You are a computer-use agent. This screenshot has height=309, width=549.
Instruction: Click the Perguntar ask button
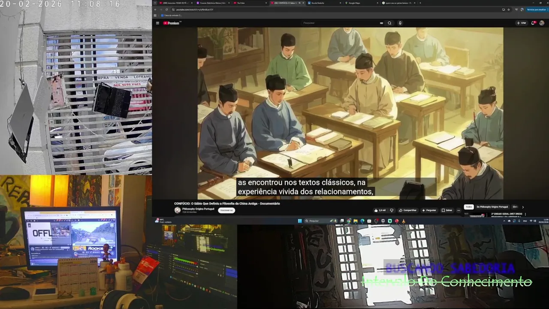429,210
